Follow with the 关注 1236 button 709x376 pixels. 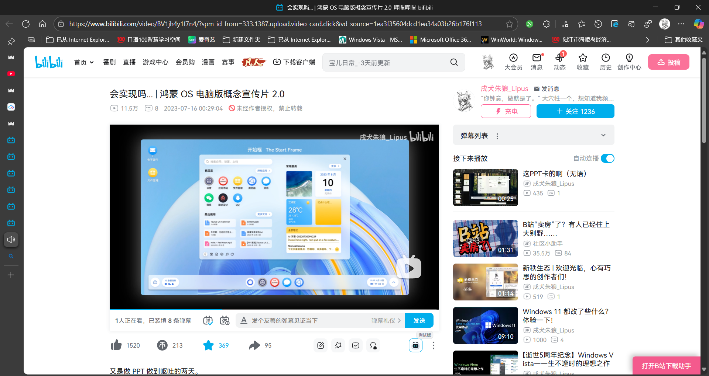(x=575, y=111)
